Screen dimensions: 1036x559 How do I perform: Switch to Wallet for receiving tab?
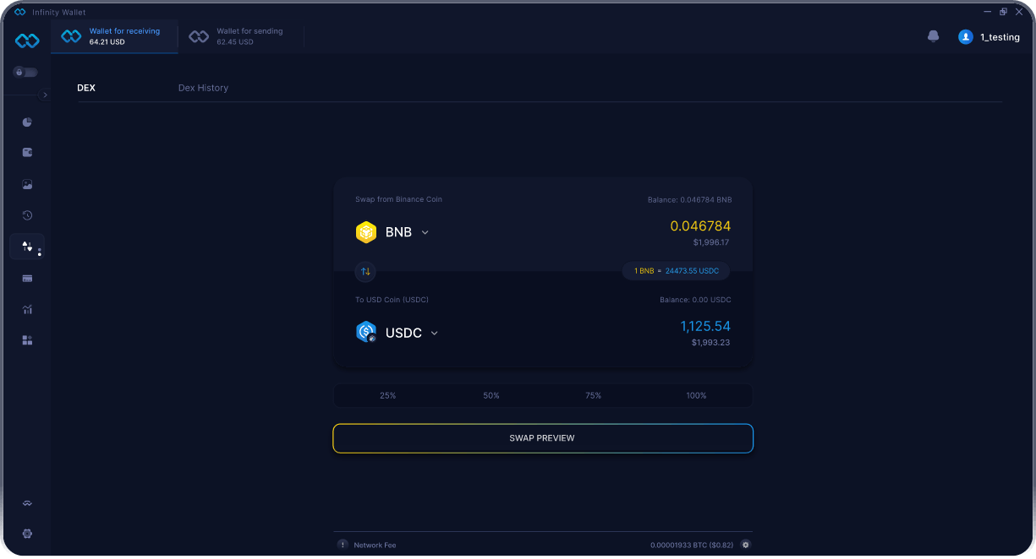click(x=114, y=36)
